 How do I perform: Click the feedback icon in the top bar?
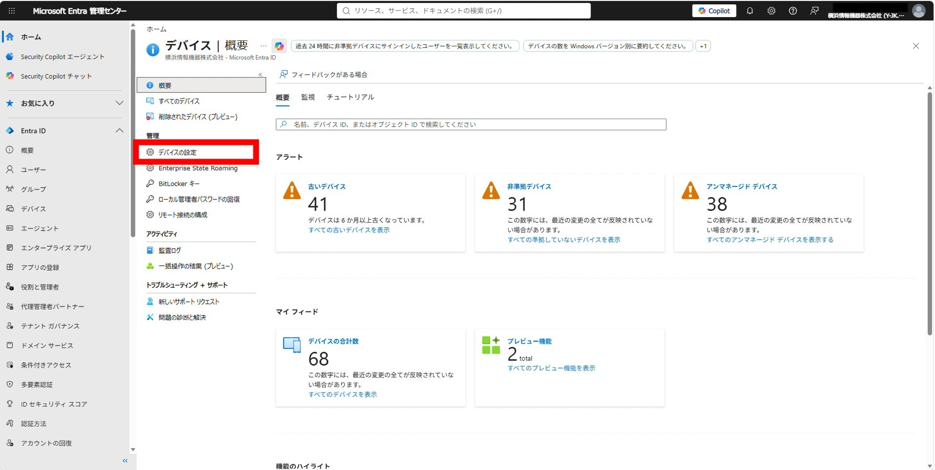coord(814,11)
